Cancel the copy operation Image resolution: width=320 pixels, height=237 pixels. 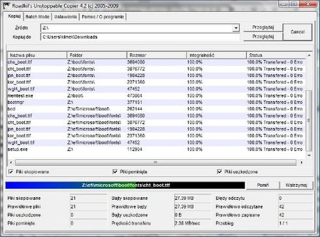[298, 32]
